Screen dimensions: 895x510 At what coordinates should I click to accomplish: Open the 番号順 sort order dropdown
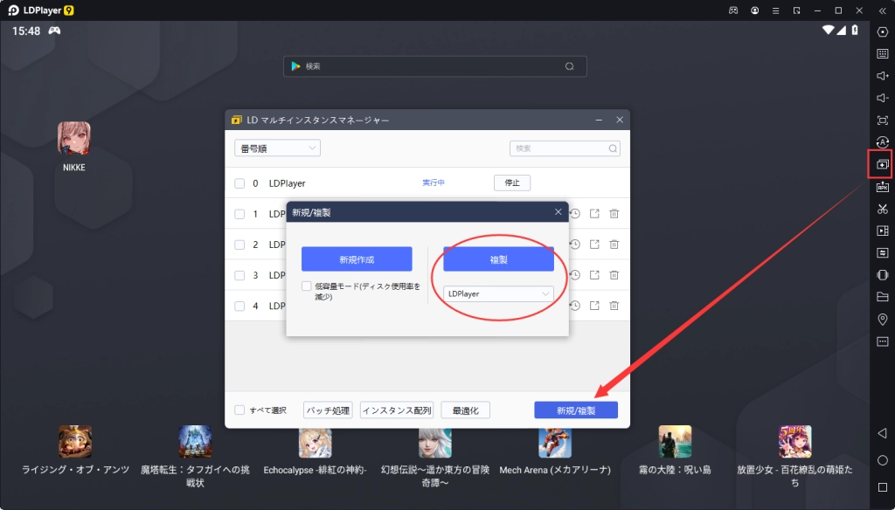277,148
